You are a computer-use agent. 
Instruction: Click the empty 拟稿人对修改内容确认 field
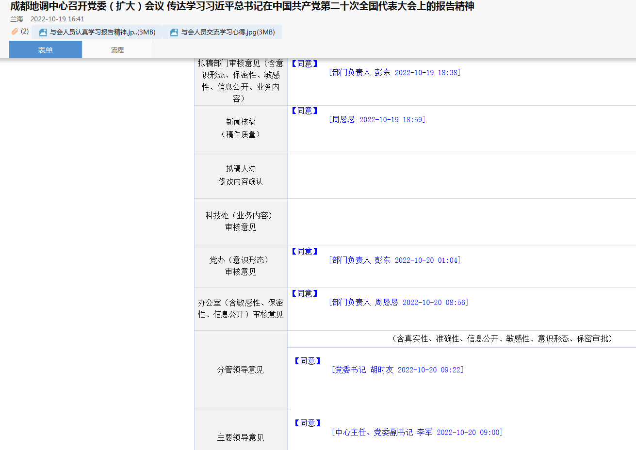click(461, 175)
